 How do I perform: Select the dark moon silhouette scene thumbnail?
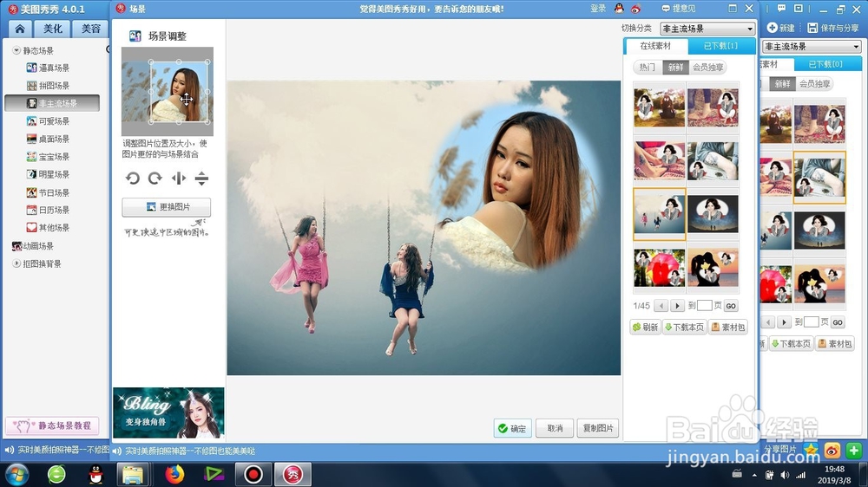pyautogui.click(x=713, y=214)
